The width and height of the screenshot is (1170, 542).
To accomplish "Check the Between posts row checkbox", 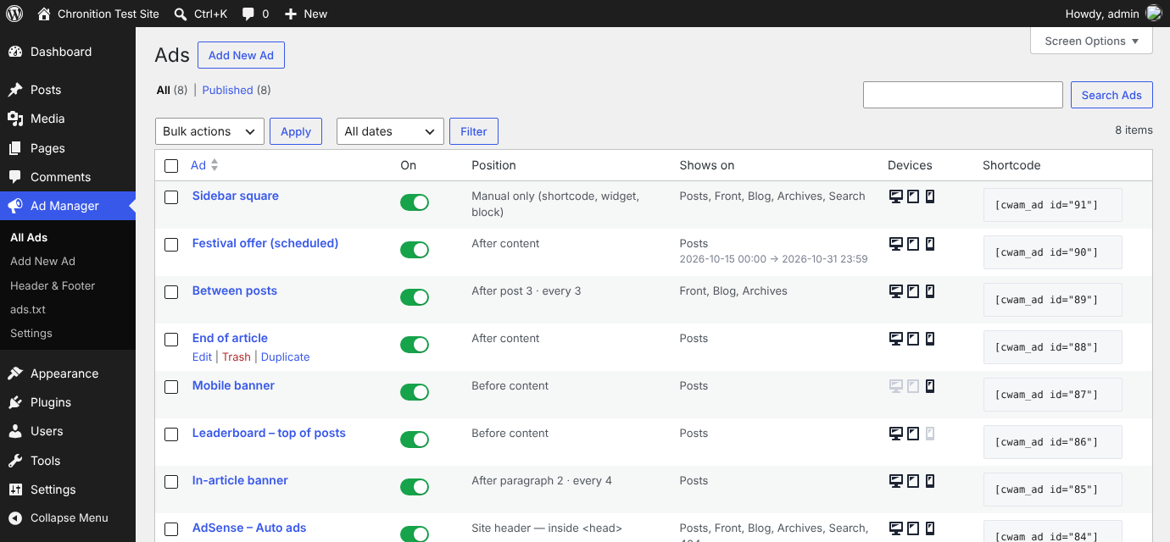I will pyautogui.click(x=171, y=292).
